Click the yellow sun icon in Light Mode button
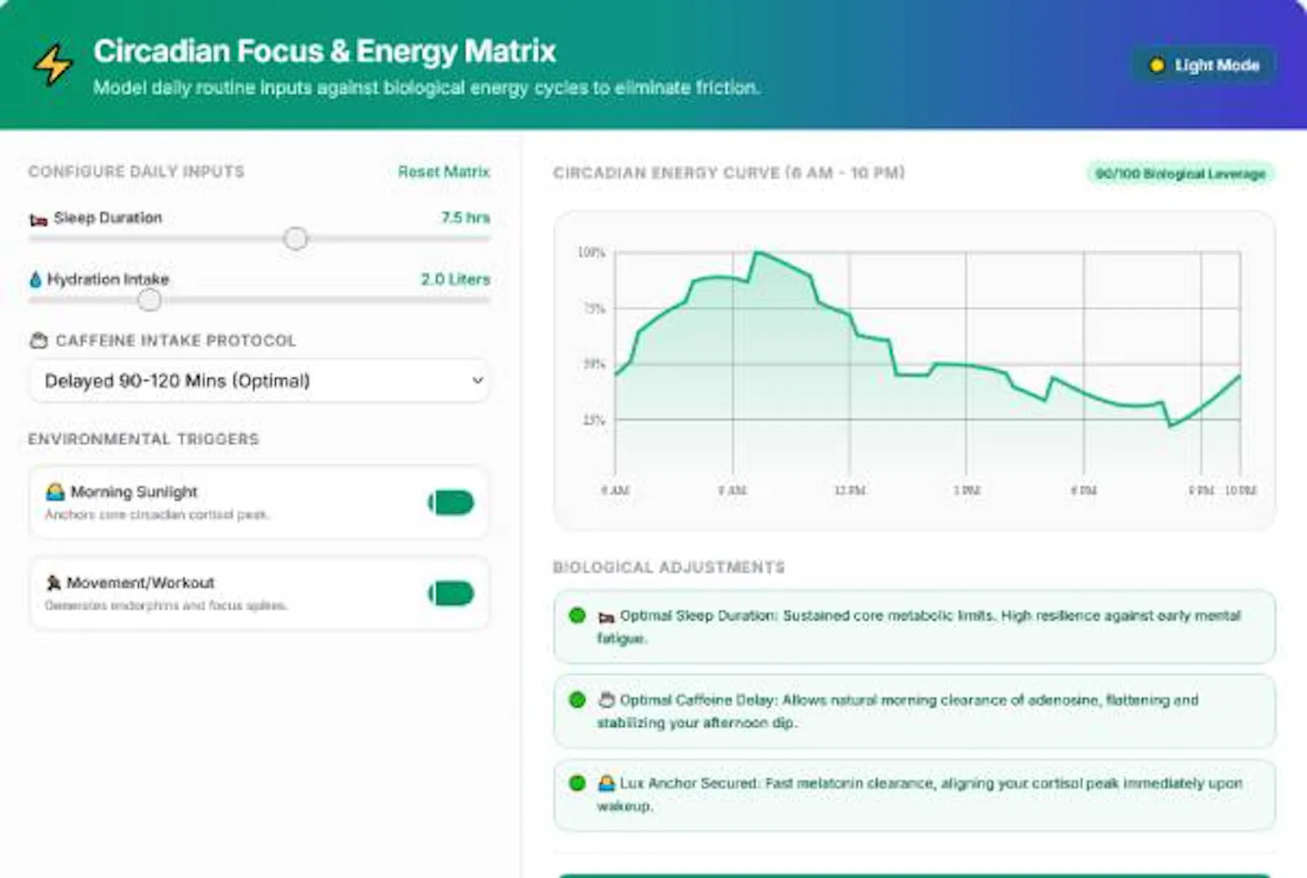Image resolution: width=1307 pixels, height=878 pixels. (1157, 65)
